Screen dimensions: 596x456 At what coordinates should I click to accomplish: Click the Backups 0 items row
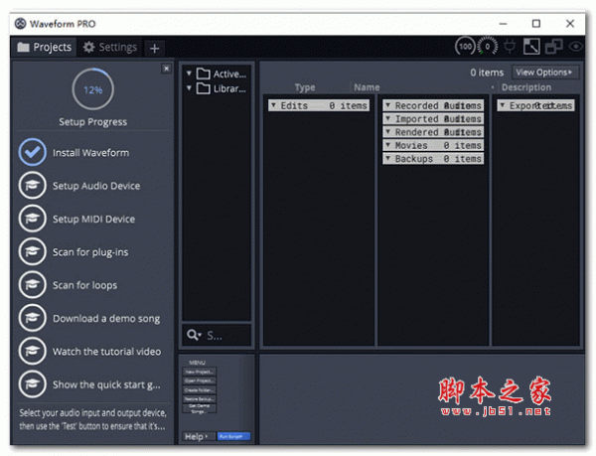pos(433,159)
